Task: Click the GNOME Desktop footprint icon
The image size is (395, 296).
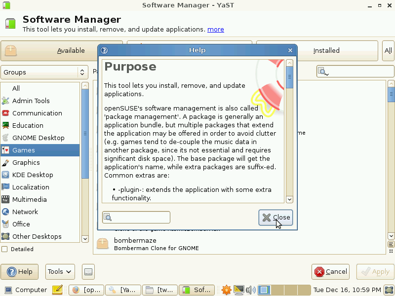Action: click(5, 138)
